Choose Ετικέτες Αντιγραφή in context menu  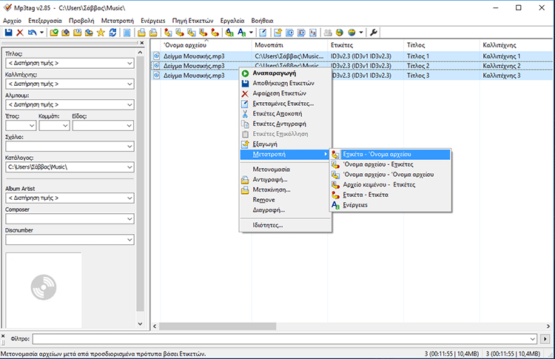tap(286, 124)
